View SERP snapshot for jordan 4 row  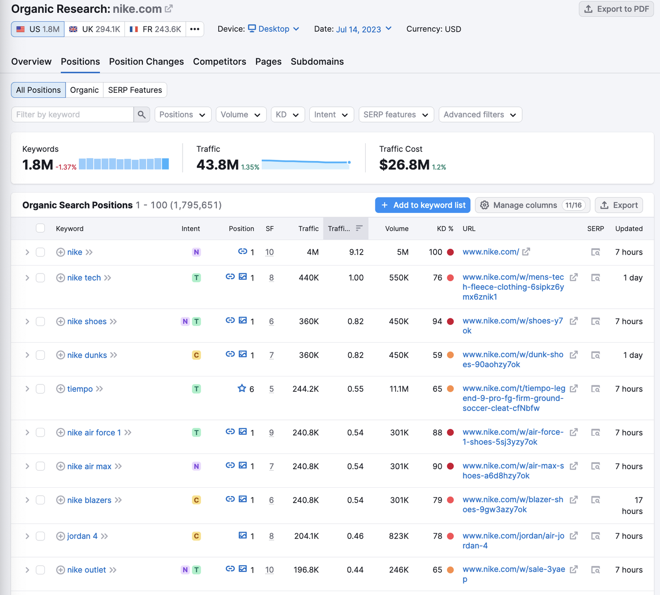pyautogui.click(x=595, y=536)
